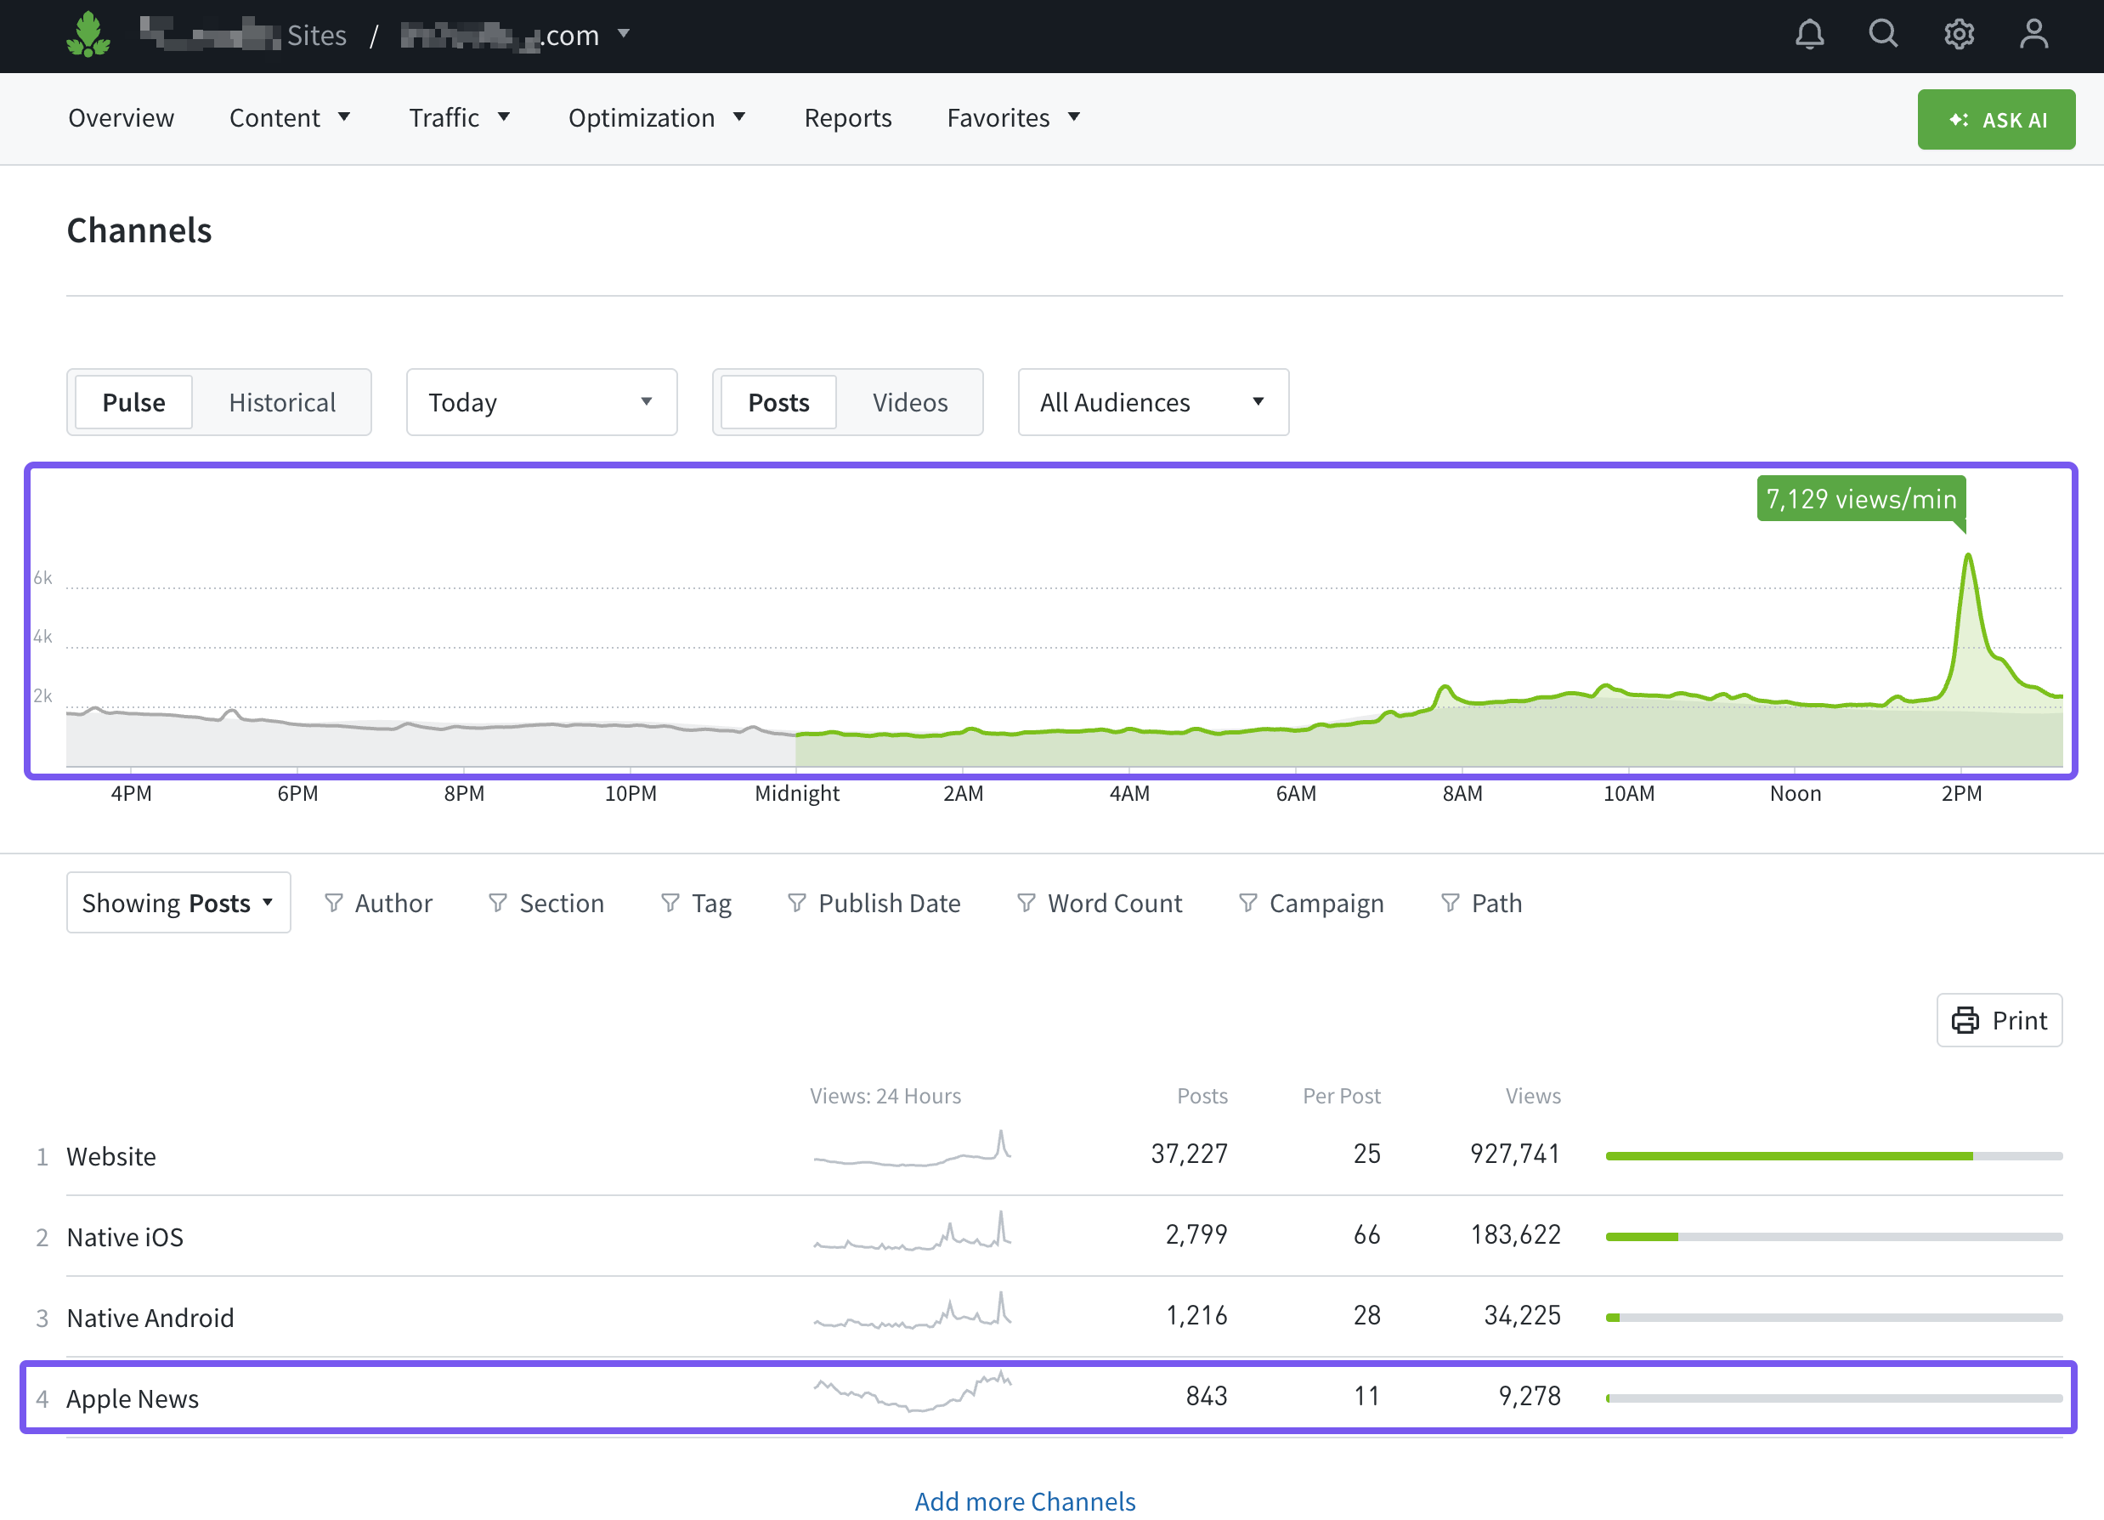Image resolution: width=2104 pixels, height=1520 pixels.
Task: Click the green parsley logo
Action: pos(88,34)
